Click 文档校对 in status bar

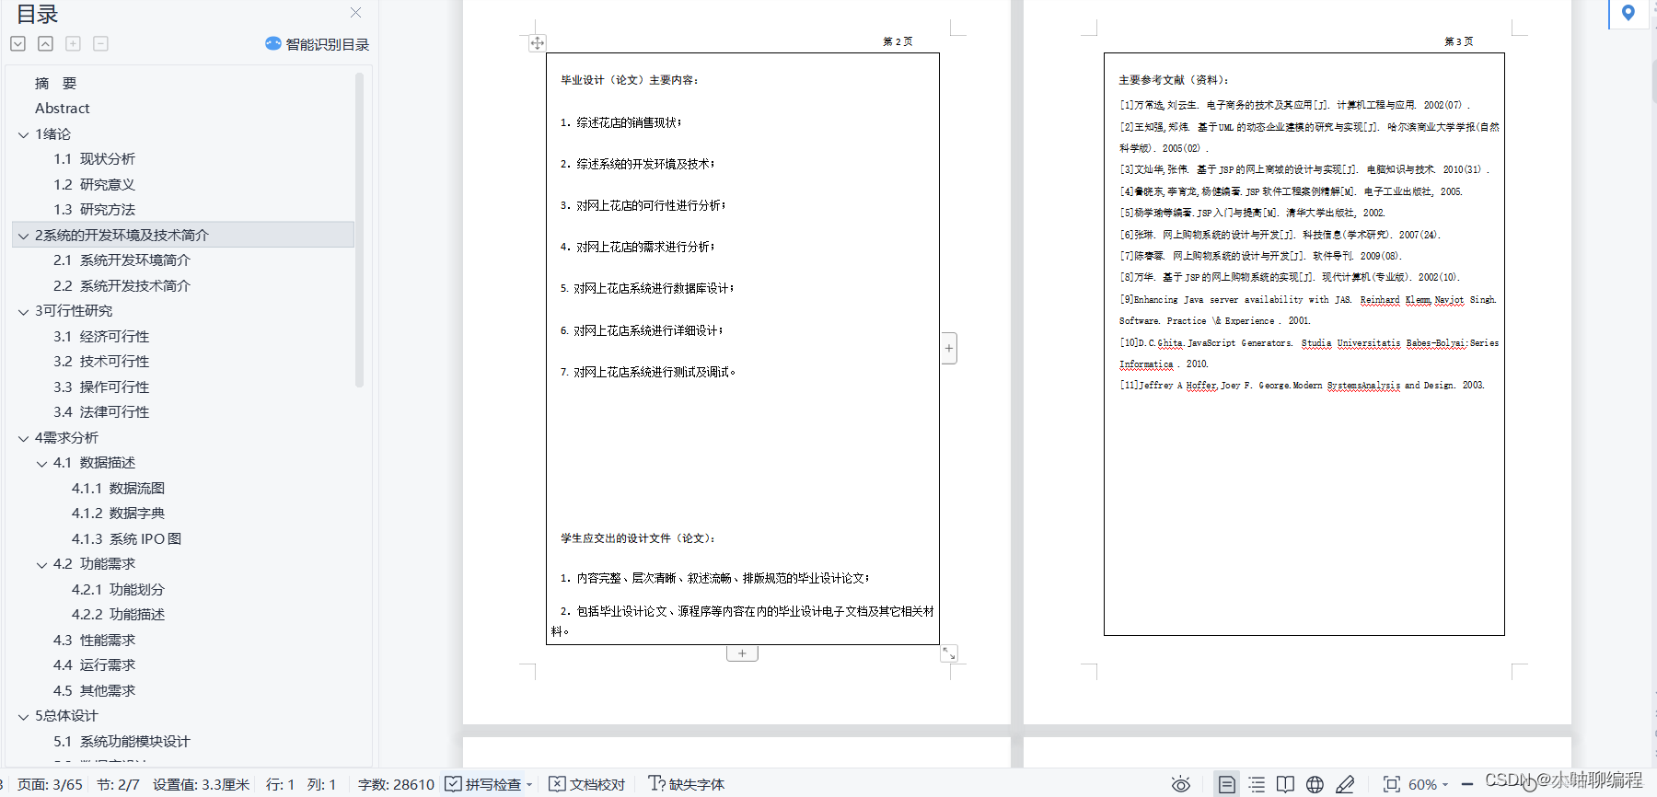(587, 784)
